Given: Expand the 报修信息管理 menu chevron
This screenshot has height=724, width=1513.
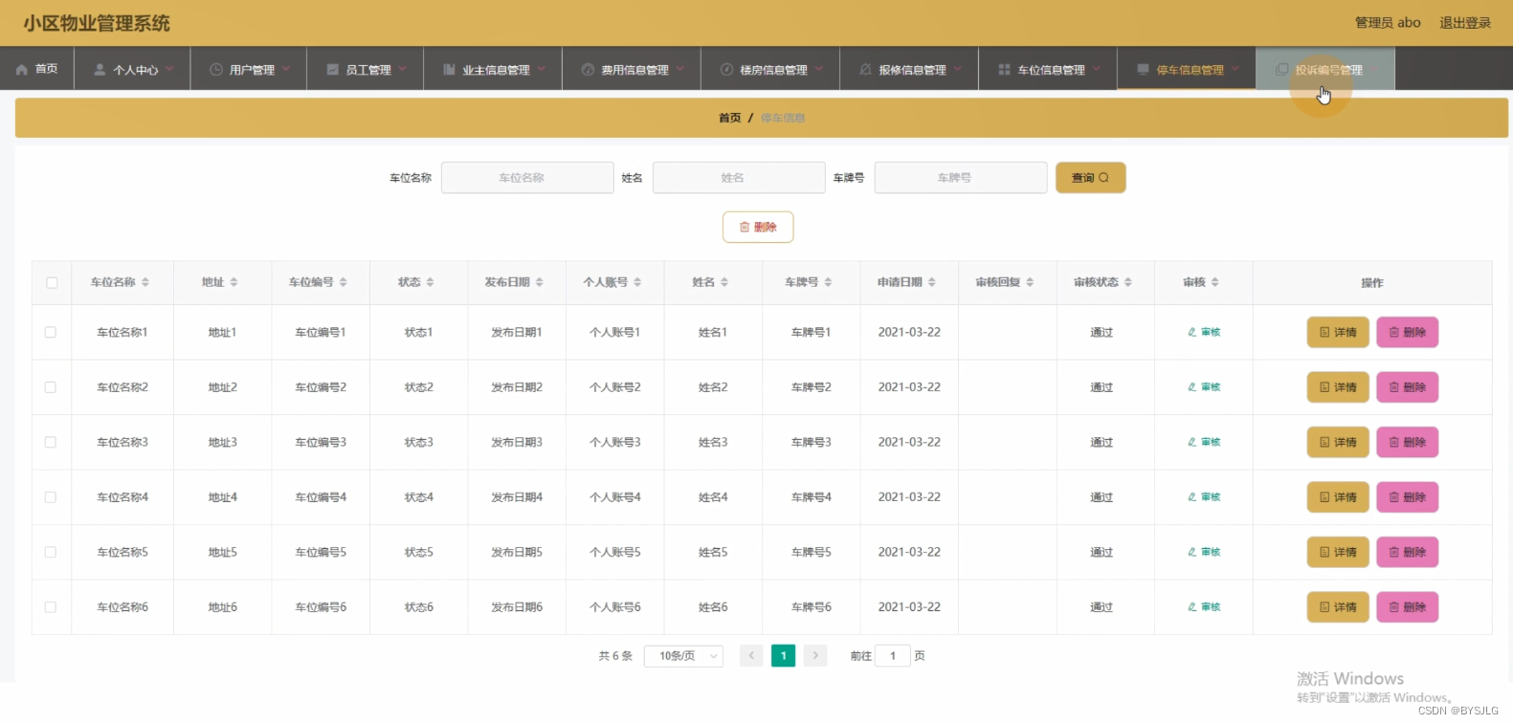Looking at the screenshot, I should coord(958,69).
